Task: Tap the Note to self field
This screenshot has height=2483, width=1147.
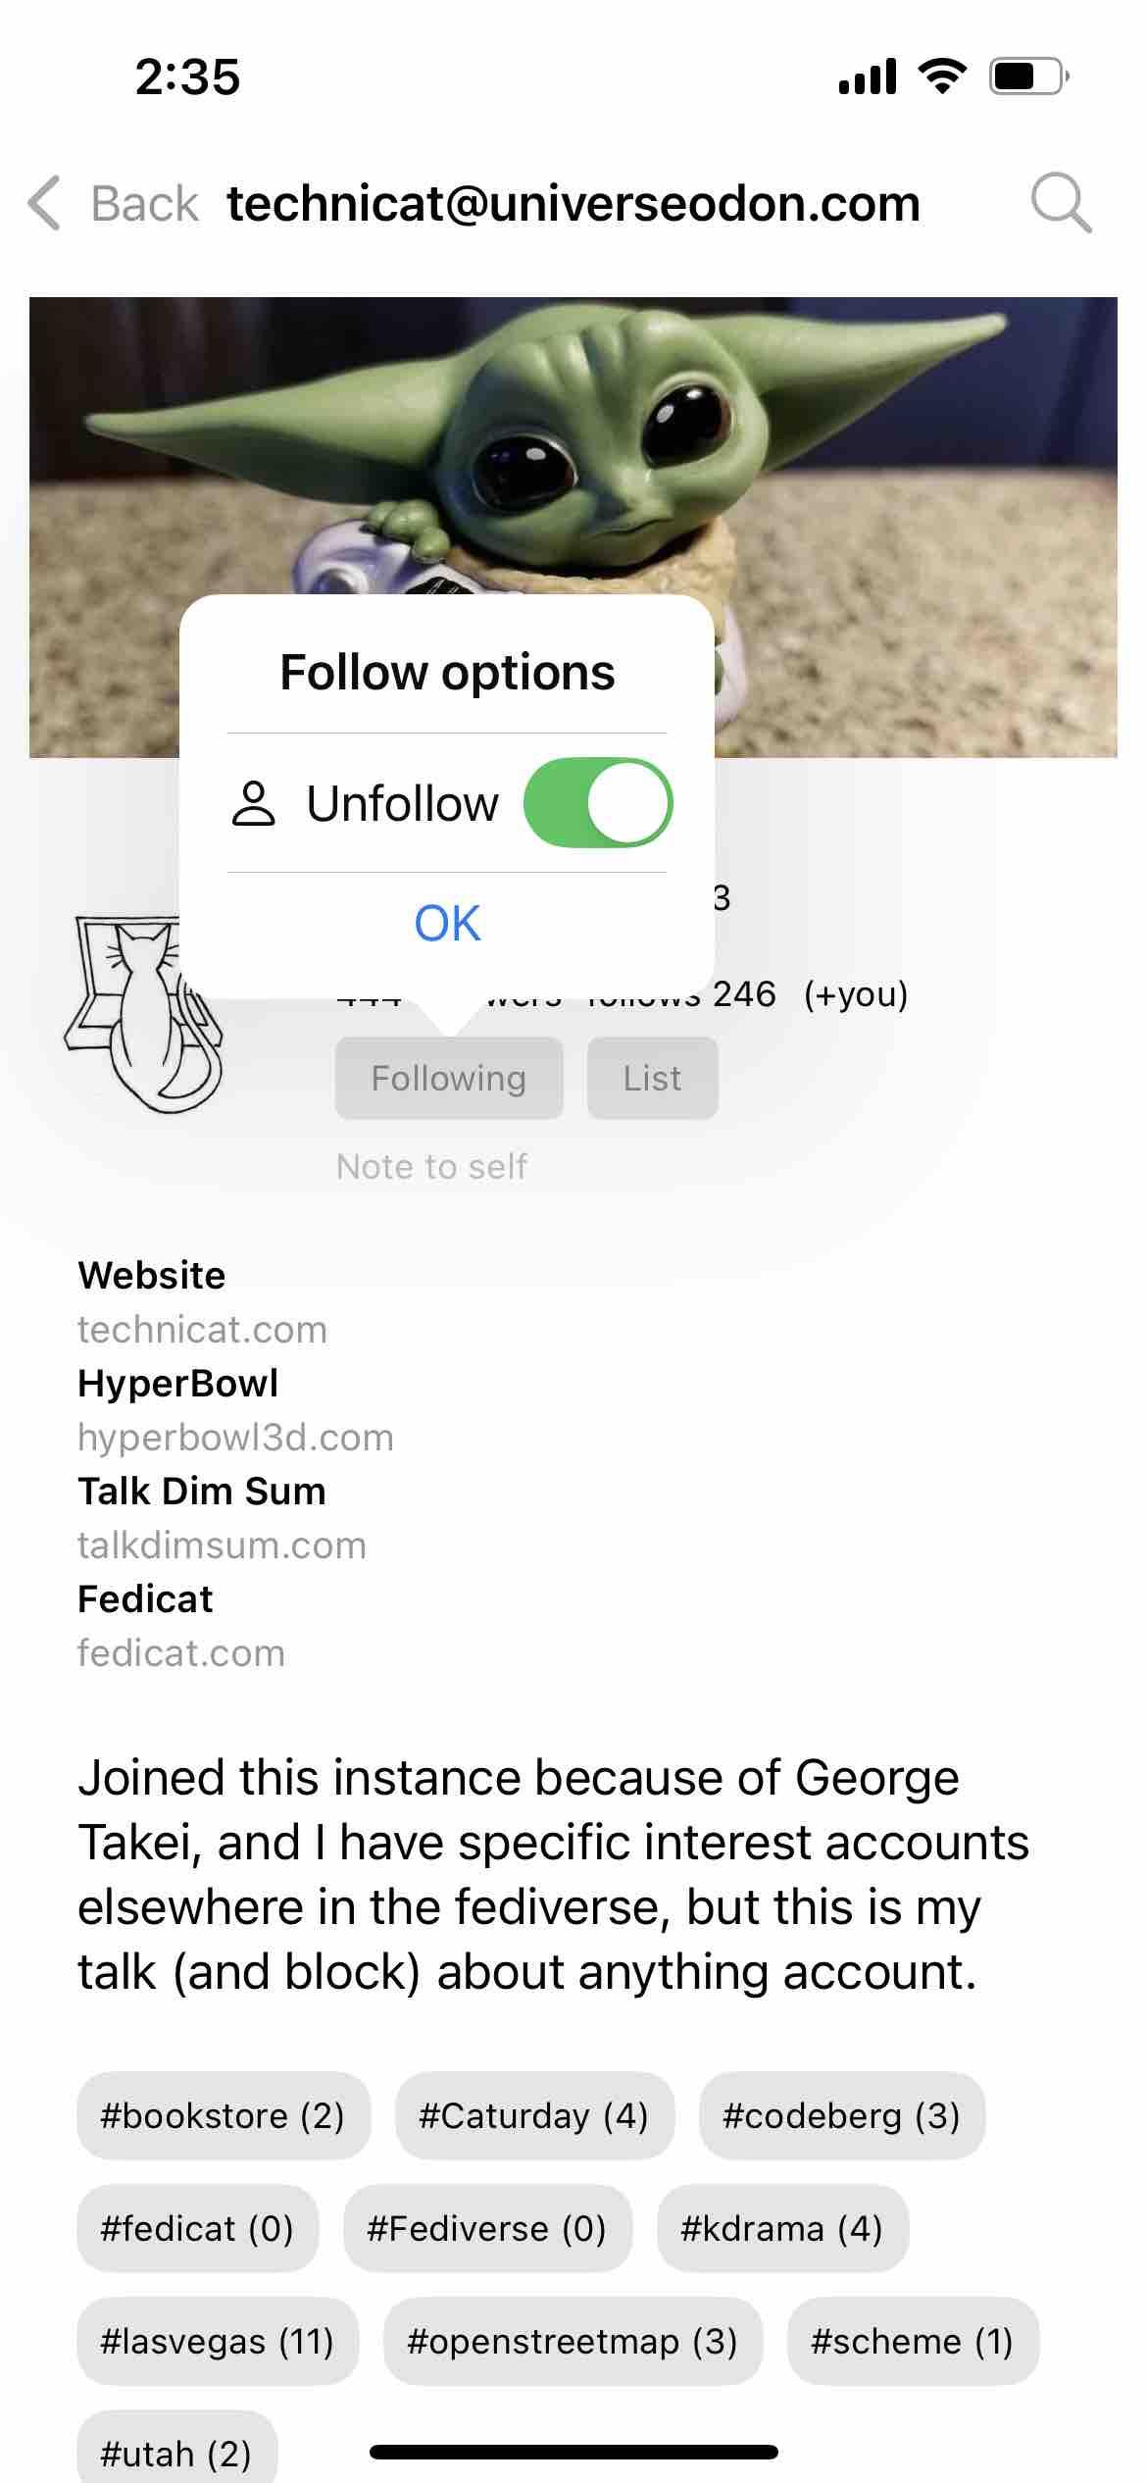Action: point(431,1167)
